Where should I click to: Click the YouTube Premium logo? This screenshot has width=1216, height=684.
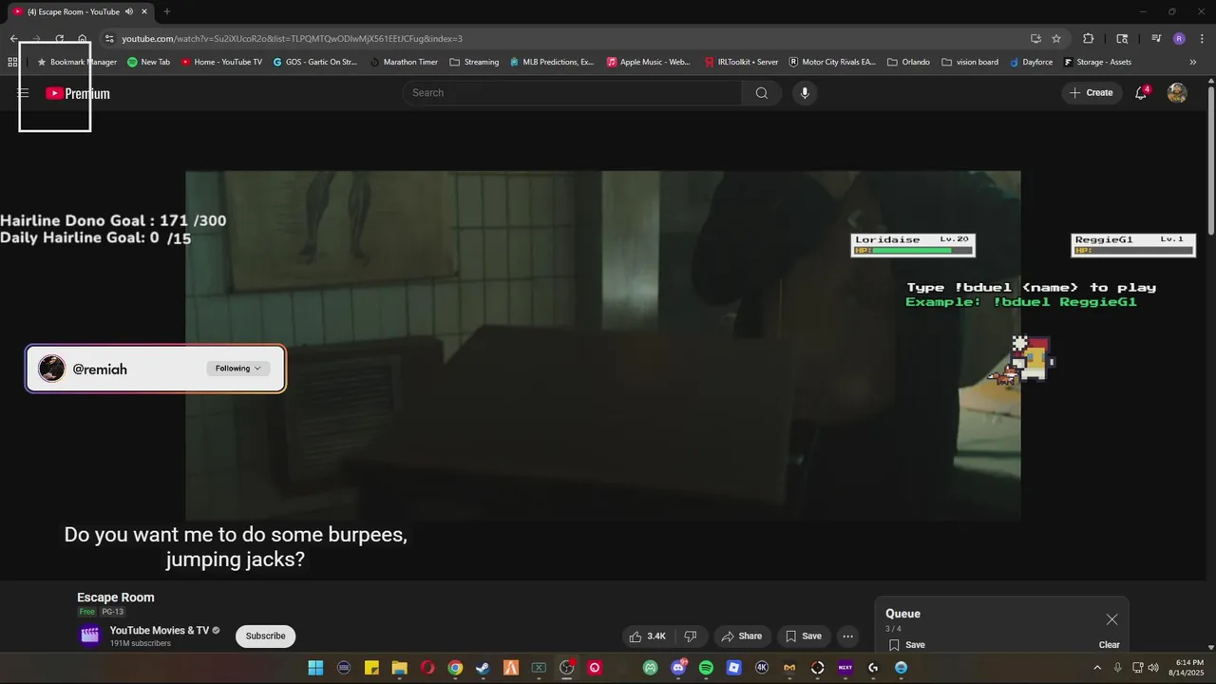78,93
